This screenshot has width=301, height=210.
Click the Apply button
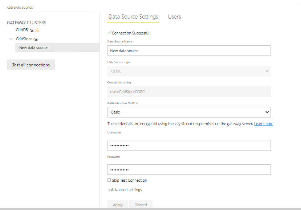(118, 205)
